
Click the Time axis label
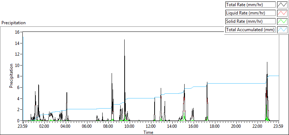click(x=148, y=132)
